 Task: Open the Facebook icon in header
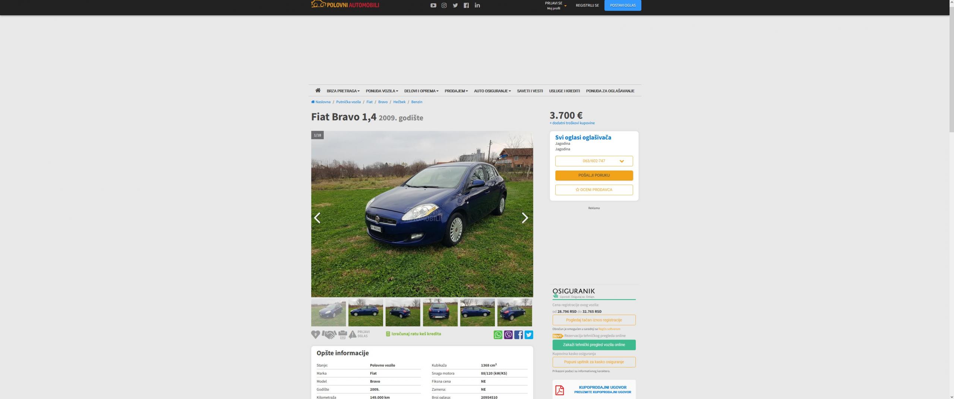(x=466, y=5)
